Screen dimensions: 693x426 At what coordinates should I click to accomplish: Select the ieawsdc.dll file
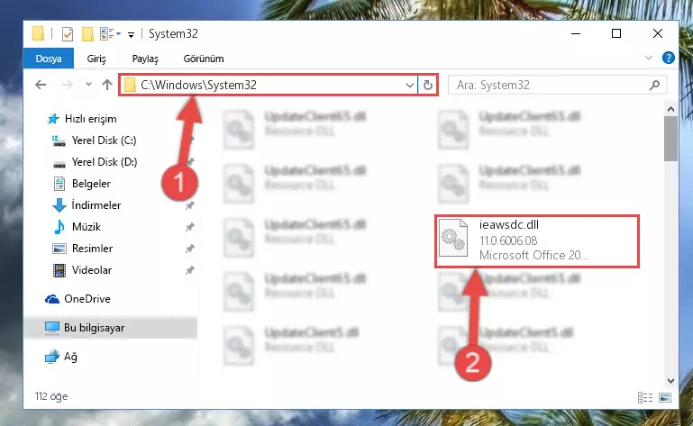click(x=536, y=240)
